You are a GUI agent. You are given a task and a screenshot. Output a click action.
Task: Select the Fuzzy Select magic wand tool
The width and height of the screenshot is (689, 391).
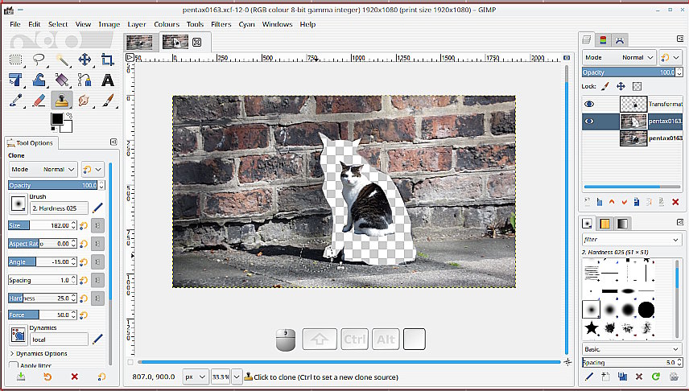(x=62, y=60)
